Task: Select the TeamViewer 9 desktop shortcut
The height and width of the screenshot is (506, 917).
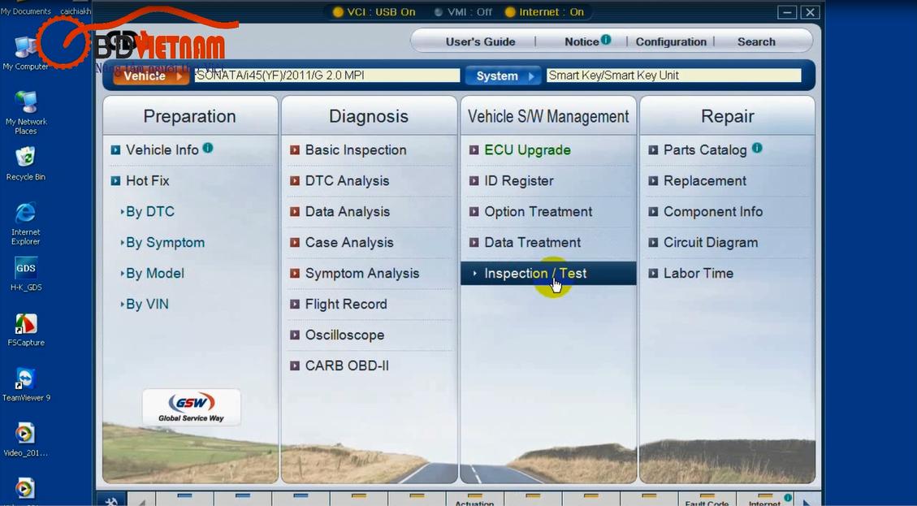Action: (26, 384)
